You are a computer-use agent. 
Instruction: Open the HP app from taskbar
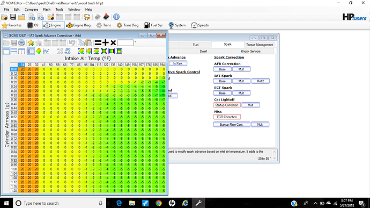point(172,203)
